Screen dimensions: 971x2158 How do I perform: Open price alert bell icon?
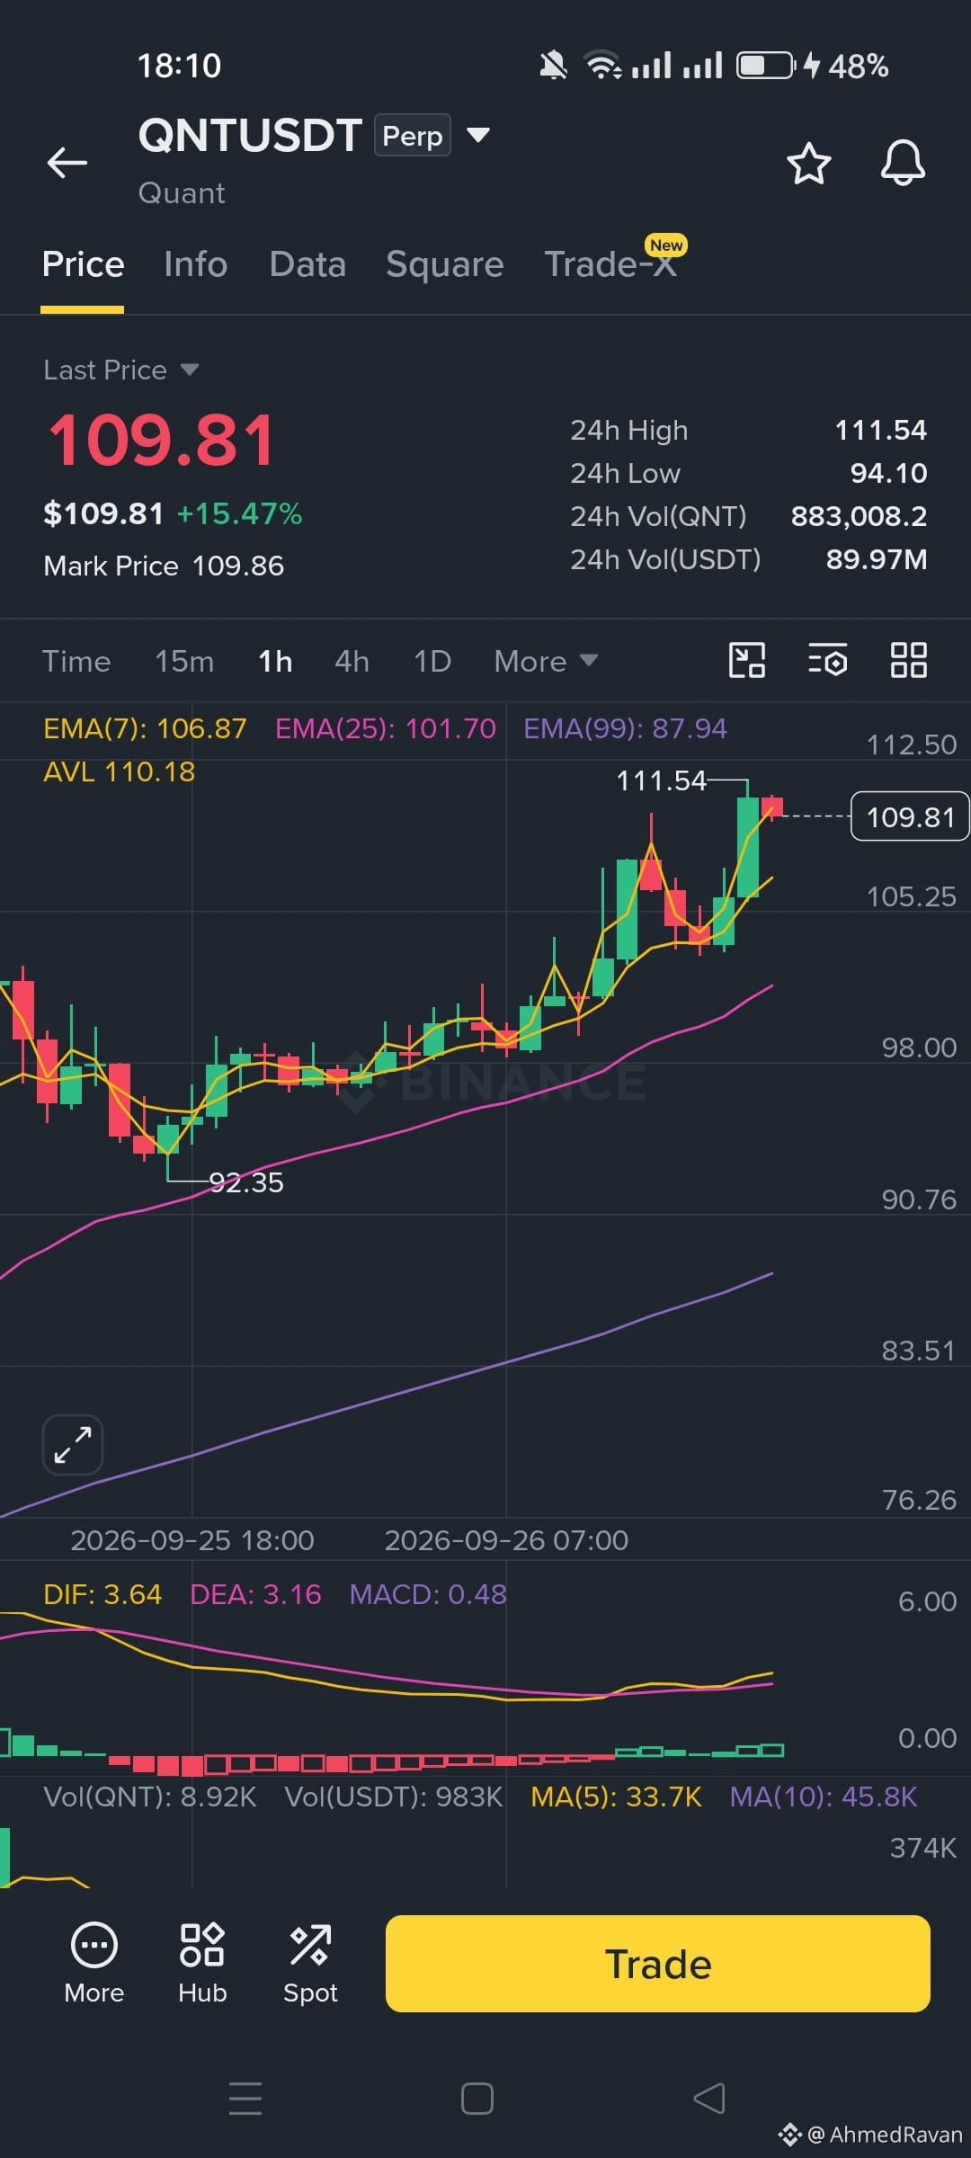point(903,163)
